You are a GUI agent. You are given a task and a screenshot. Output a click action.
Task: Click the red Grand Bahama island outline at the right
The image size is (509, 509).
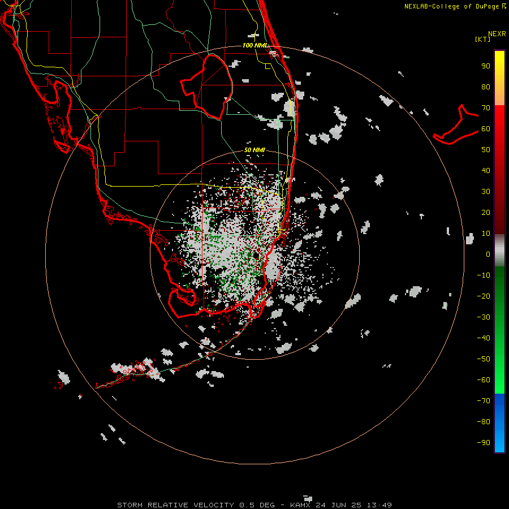(456, 125)
